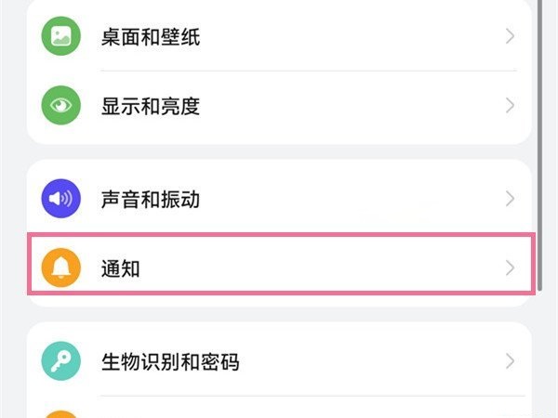Tap the green wallpaper picture icon
Viewport: 558px width, 418px height.
point(62,37)
